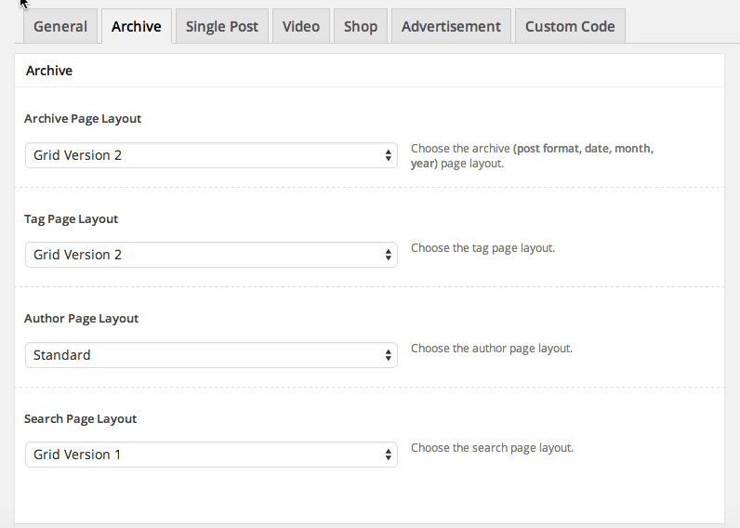Expand the Author Page Layout dropdown

click(x=211, y=355)
